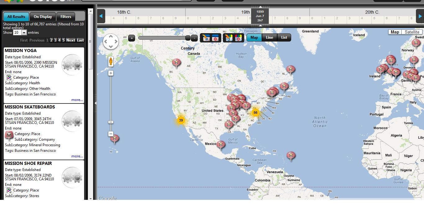
Task: Jump to the Last results page
Action: pyautogui.click(x=80, y=40)
